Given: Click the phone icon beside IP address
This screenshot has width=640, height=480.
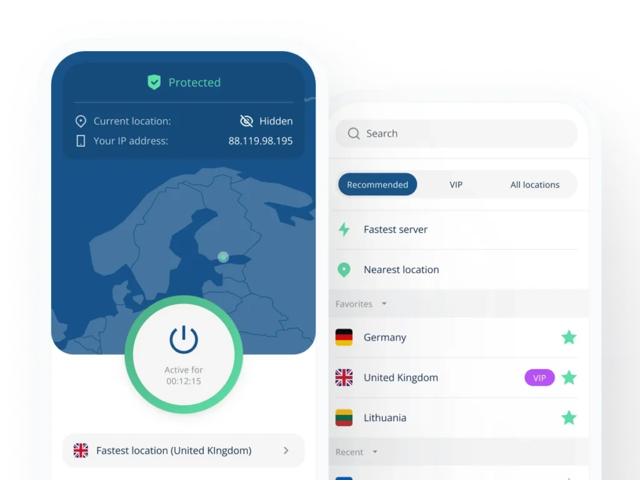Looking at the screenshot, I should click(81, 141).
